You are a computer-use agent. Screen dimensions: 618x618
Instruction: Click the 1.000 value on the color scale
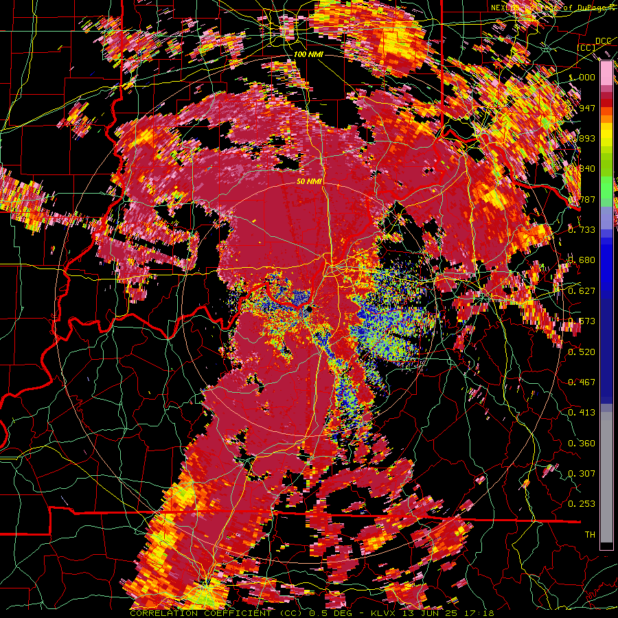click(x=582, y=77)
